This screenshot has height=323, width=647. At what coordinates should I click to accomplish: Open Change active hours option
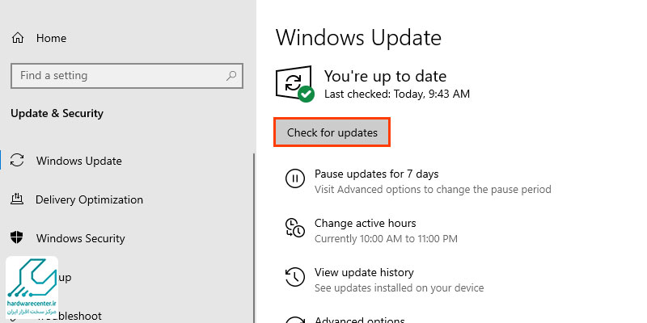pos(365,223)
